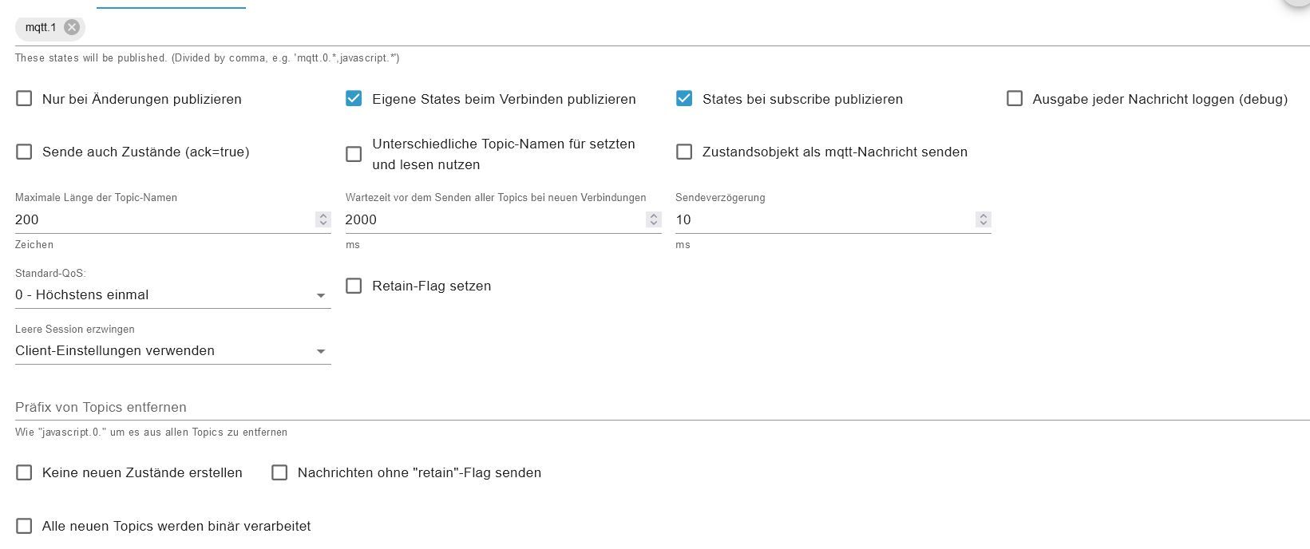Screen dimensions: 1310x549
Task: Remove the mqtt.1 chip
Action: click(72, 27)
